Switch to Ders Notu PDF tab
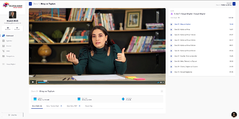 tap(74, 106)
